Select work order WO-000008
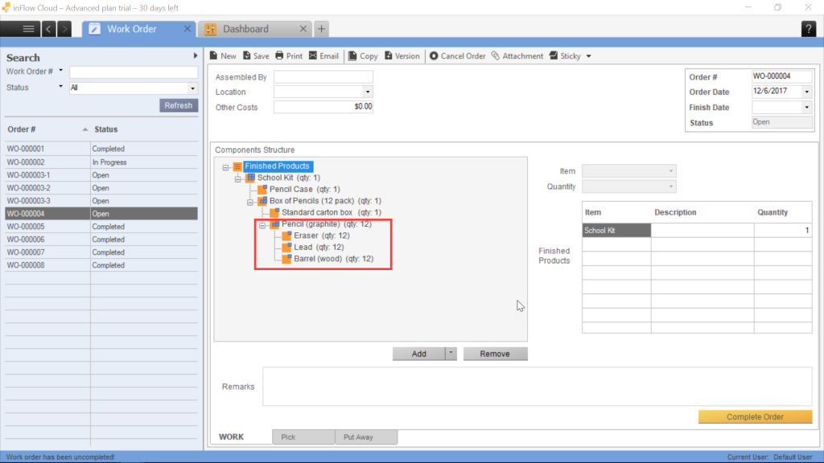824x463 pixels. [101, 265]
